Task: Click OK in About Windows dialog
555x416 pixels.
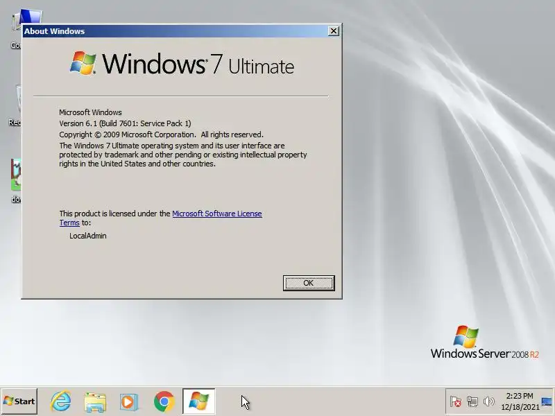Action: [x=309, y=283]
